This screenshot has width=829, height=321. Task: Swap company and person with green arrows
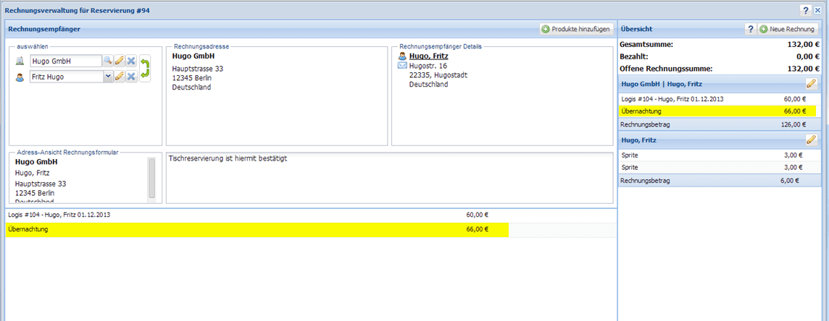click(145, 69)
